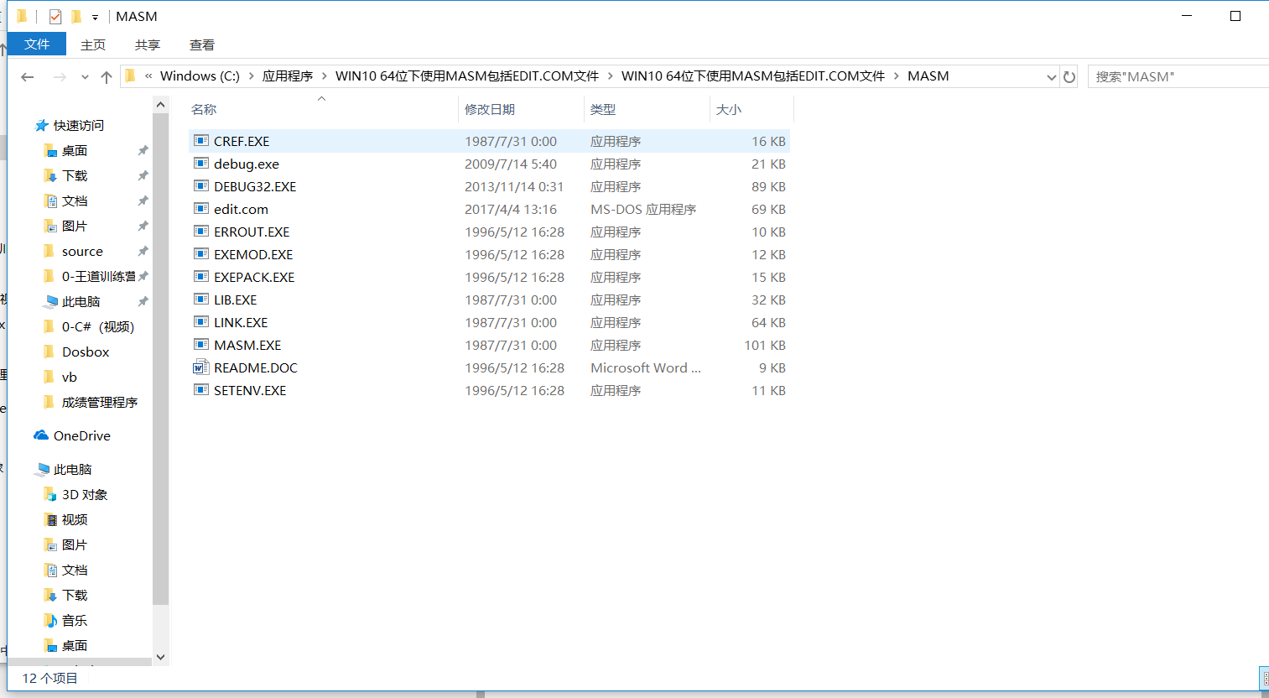
Task: Select README.DOC file name
Action: coord(256,367)
